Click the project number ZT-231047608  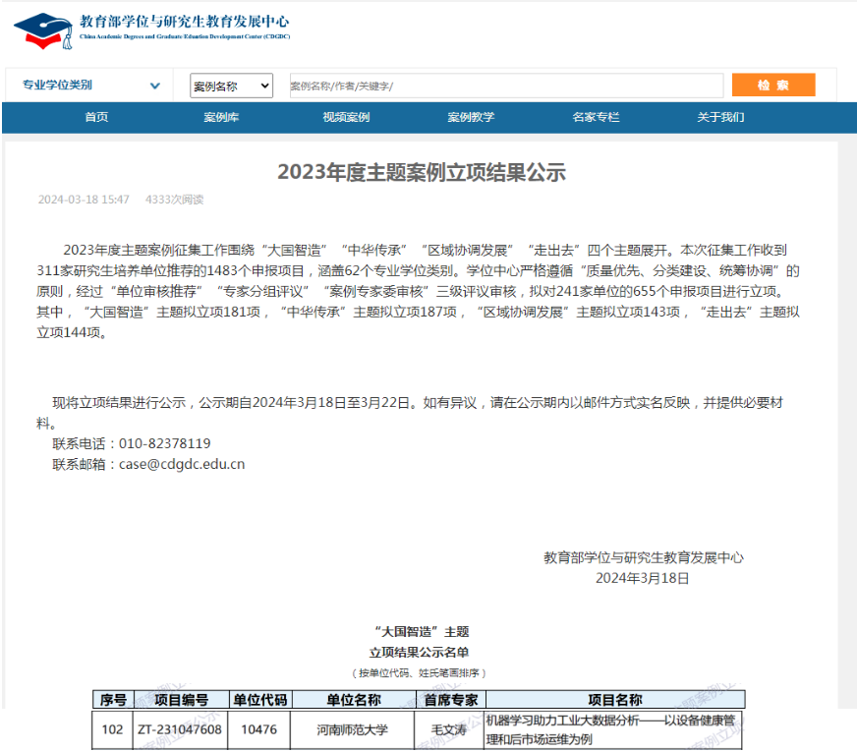tap(180, 729)
